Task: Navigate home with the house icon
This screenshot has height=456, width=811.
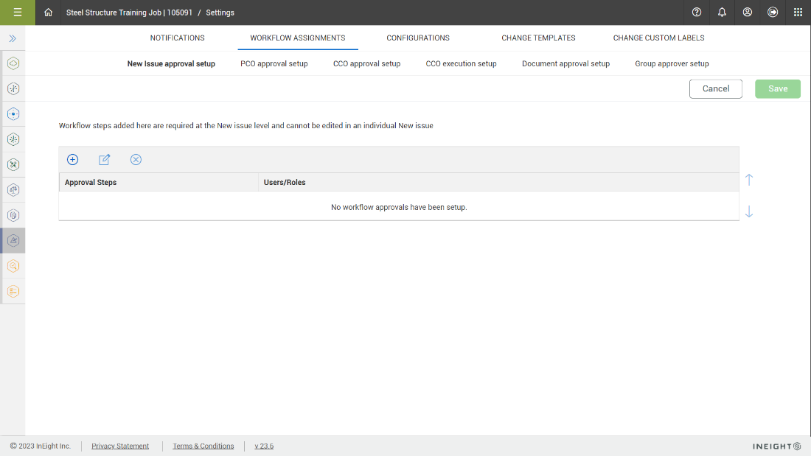Action: coord(48,13)
